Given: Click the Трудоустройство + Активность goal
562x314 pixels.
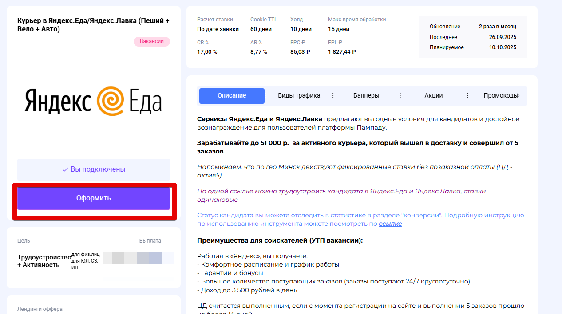Looking at the screenshot, I should [44, 261].
